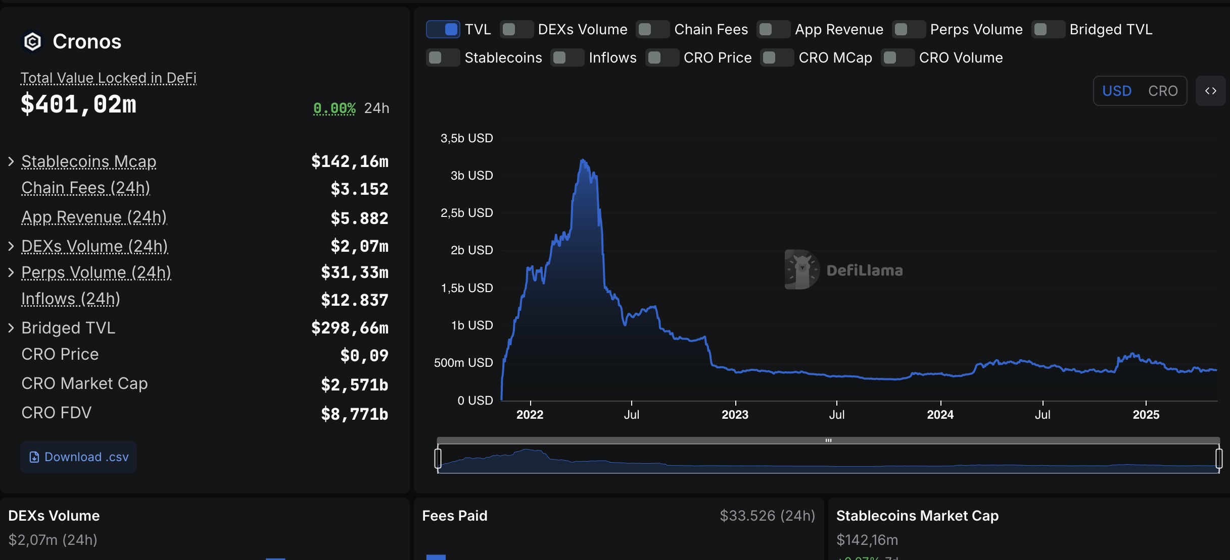Click the embed chart code icon
The image size is (1230, 560).
coord(1210,91)
